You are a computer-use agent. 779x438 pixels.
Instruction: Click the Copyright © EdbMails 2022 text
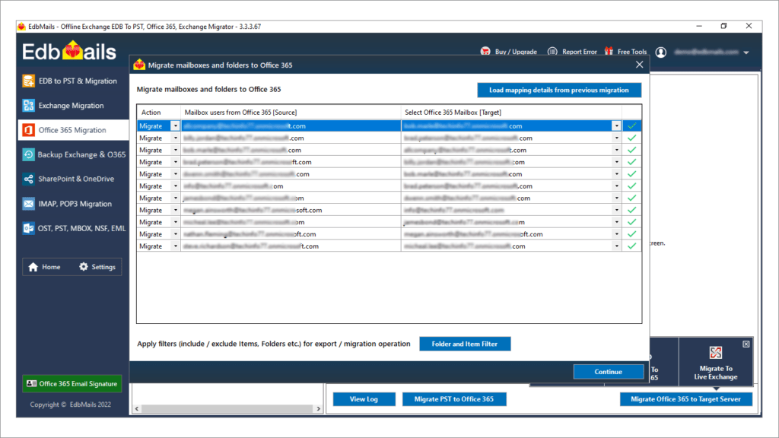tap(71, 405)
